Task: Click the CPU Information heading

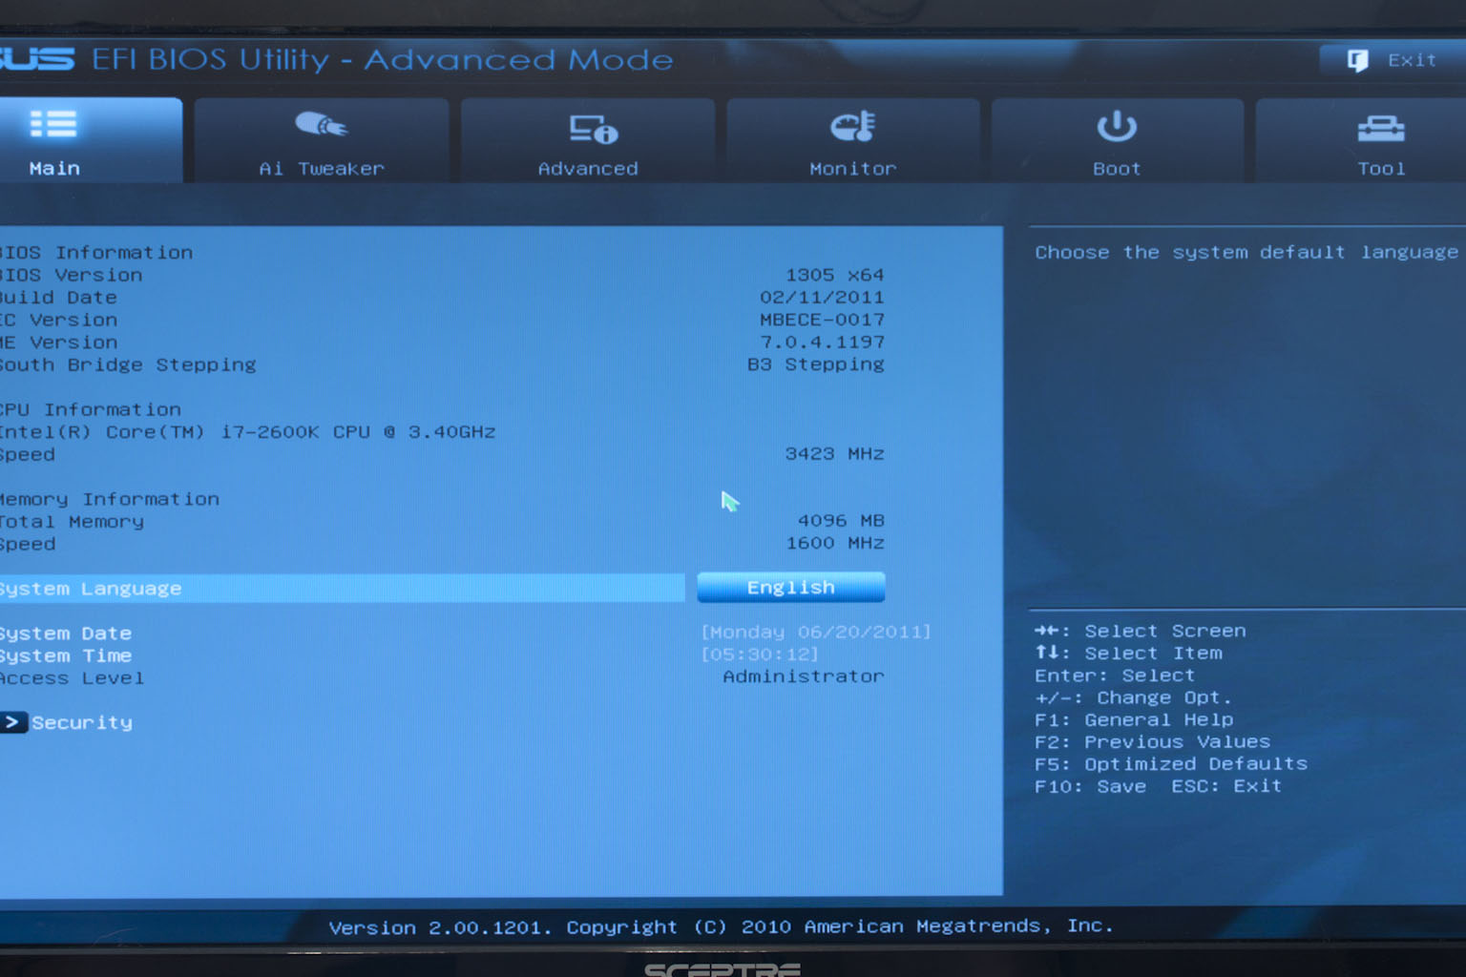Action: [90, 409]
